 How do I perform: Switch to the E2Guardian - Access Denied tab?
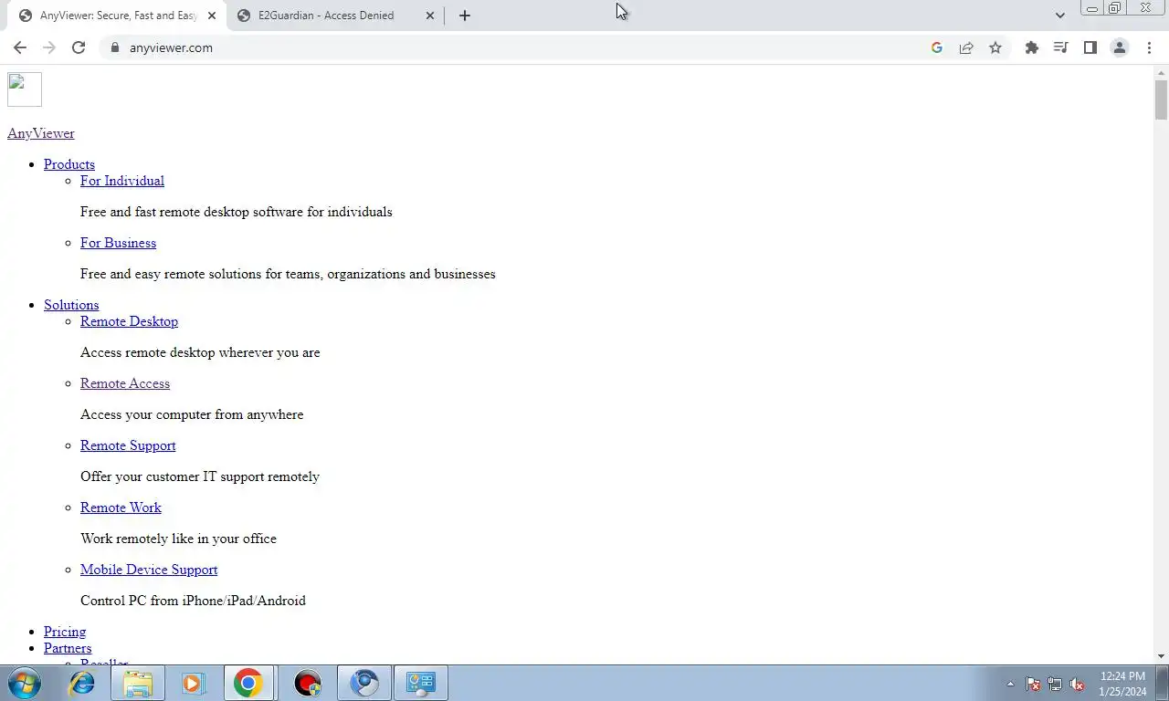(335, 16)
